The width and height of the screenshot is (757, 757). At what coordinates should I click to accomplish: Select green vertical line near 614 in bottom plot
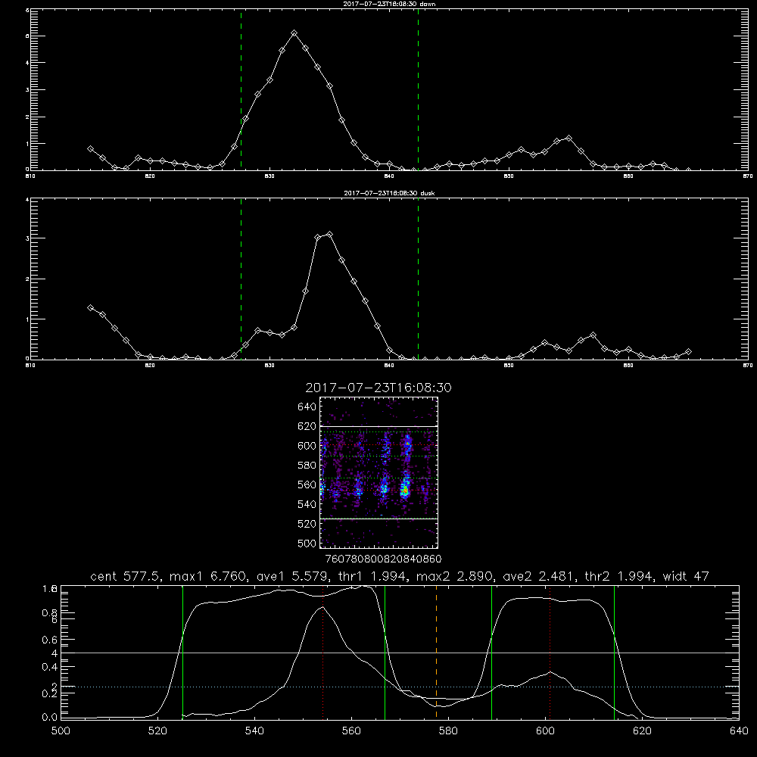[614, 653]
